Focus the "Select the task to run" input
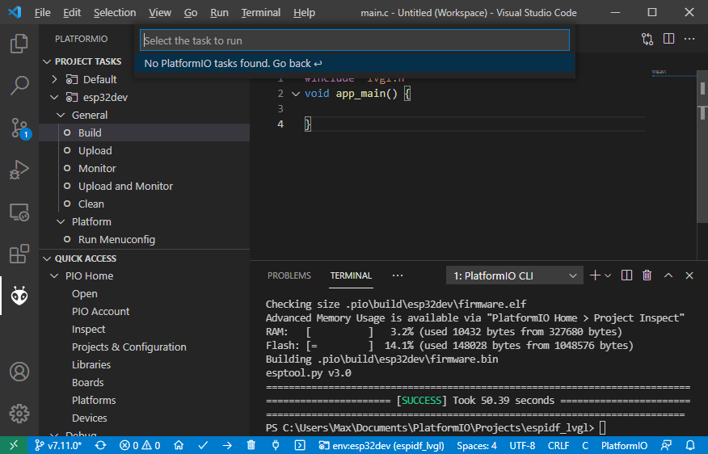 pyautogui.click(x=355, y=40)
